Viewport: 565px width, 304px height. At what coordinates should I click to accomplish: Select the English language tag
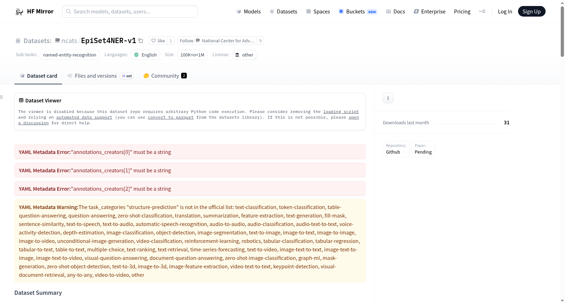pyautogui.click(x=145, y=55)
